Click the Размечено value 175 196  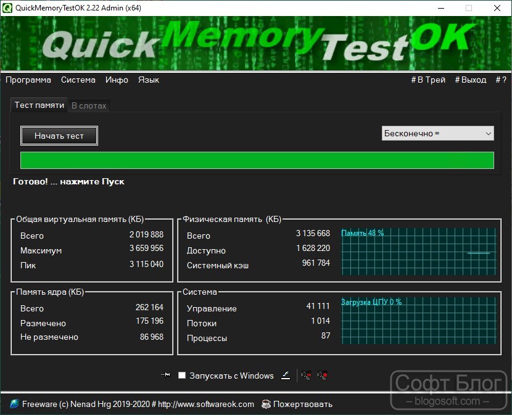click(149, 321)
